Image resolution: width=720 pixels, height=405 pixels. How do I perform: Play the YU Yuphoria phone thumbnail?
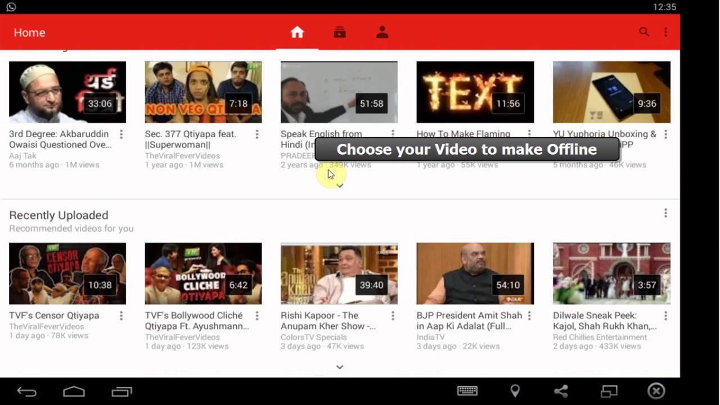(611, 92)
